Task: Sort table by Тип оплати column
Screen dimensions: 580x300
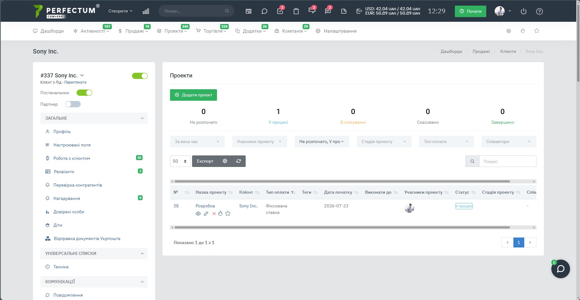Action: [x=281, y=192]
